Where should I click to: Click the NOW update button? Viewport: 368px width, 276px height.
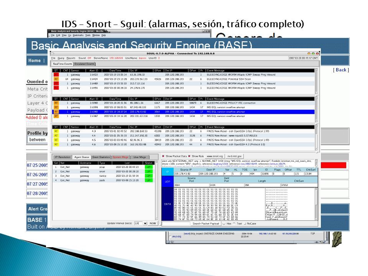pyautogui.click(x=153, y=223)
